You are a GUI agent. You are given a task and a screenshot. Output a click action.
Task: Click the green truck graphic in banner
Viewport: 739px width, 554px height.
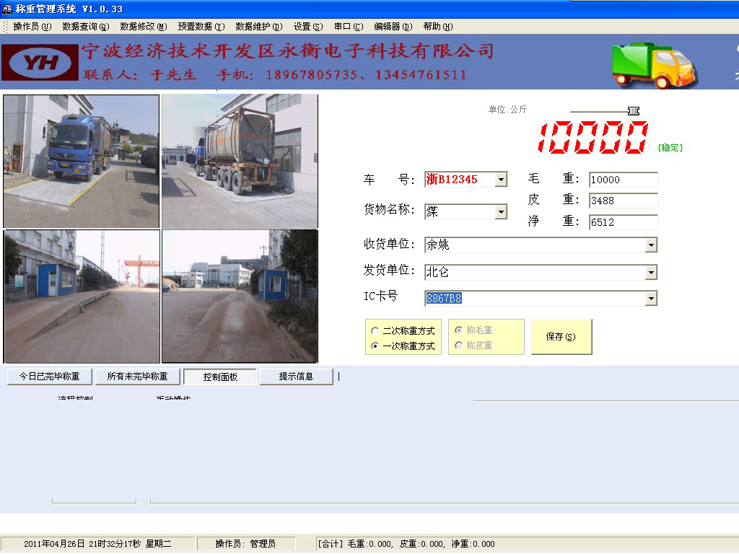pos(653,65)
